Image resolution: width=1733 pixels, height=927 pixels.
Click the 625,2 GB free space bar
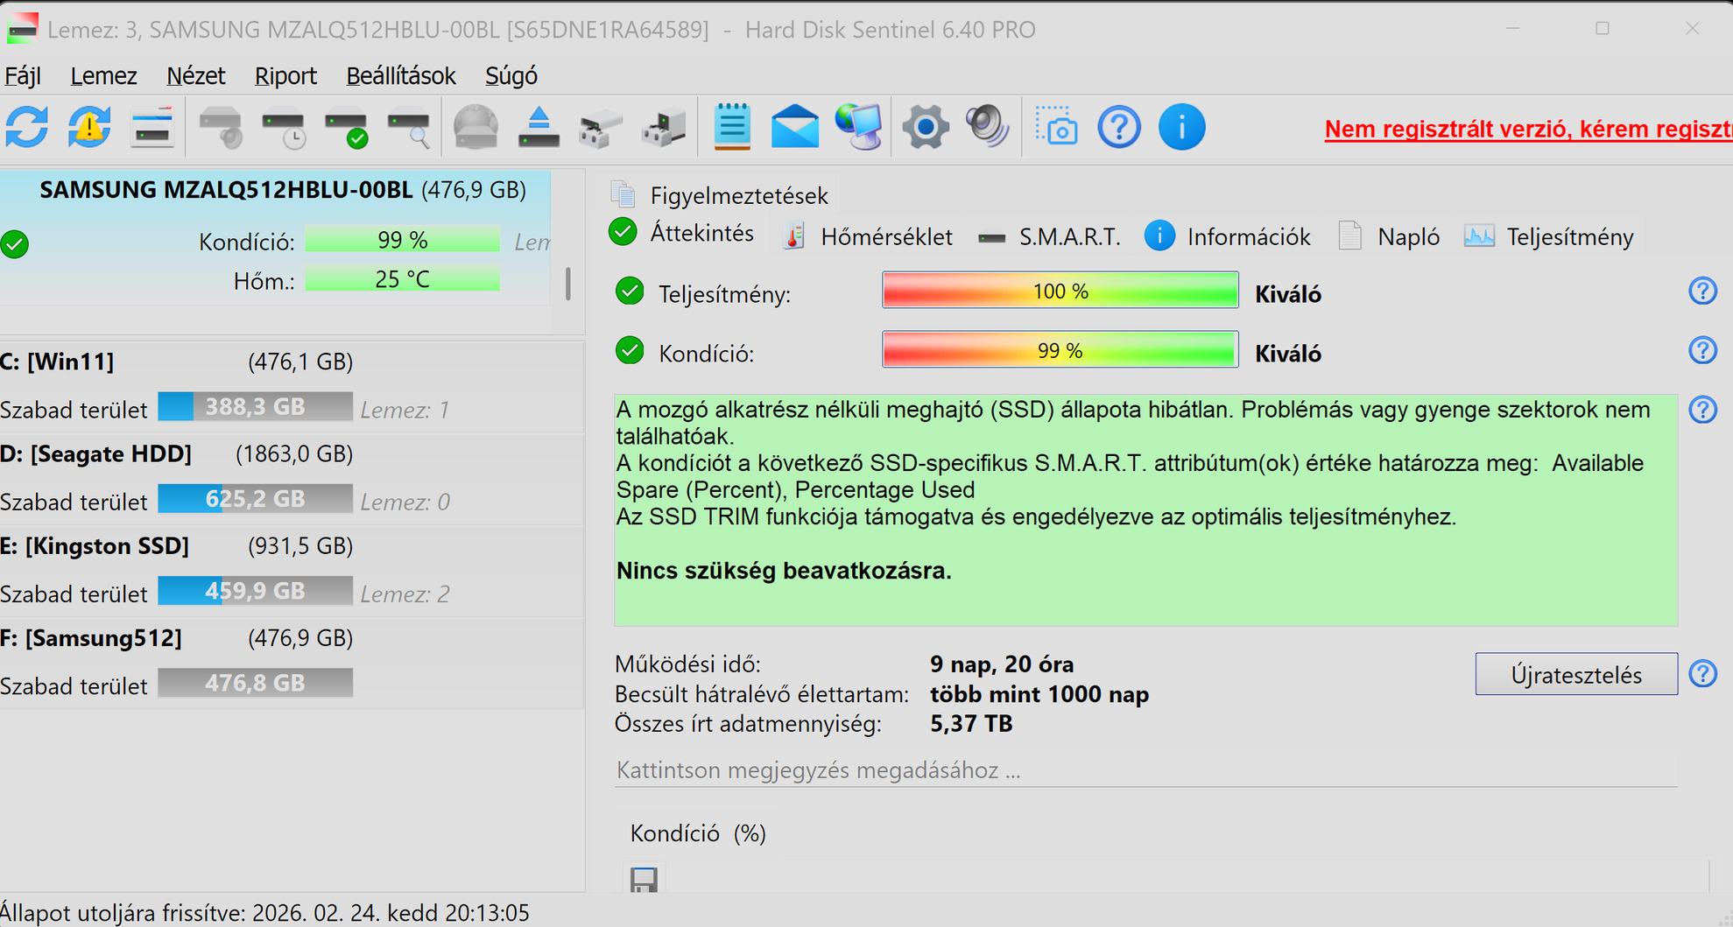(255, 499)
